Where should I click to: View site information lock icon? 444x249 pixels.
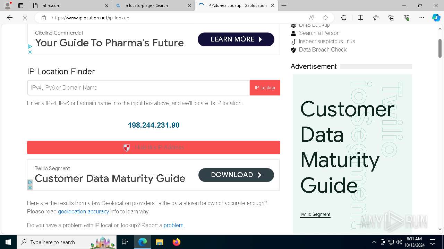44,18
